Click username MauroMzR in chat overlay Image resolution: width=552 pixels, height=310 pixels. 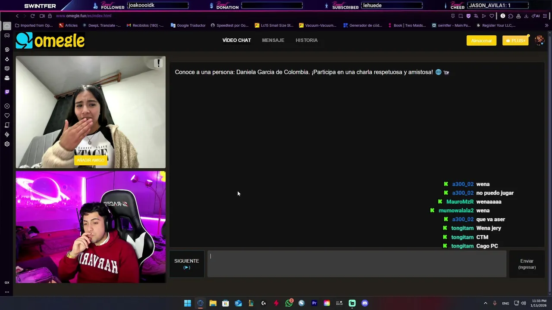click(x=460, y=201)
